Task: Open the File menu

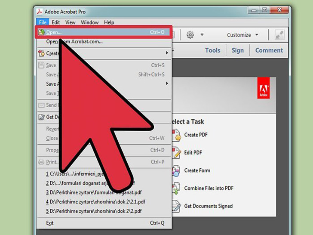Action: click(43, 22)
